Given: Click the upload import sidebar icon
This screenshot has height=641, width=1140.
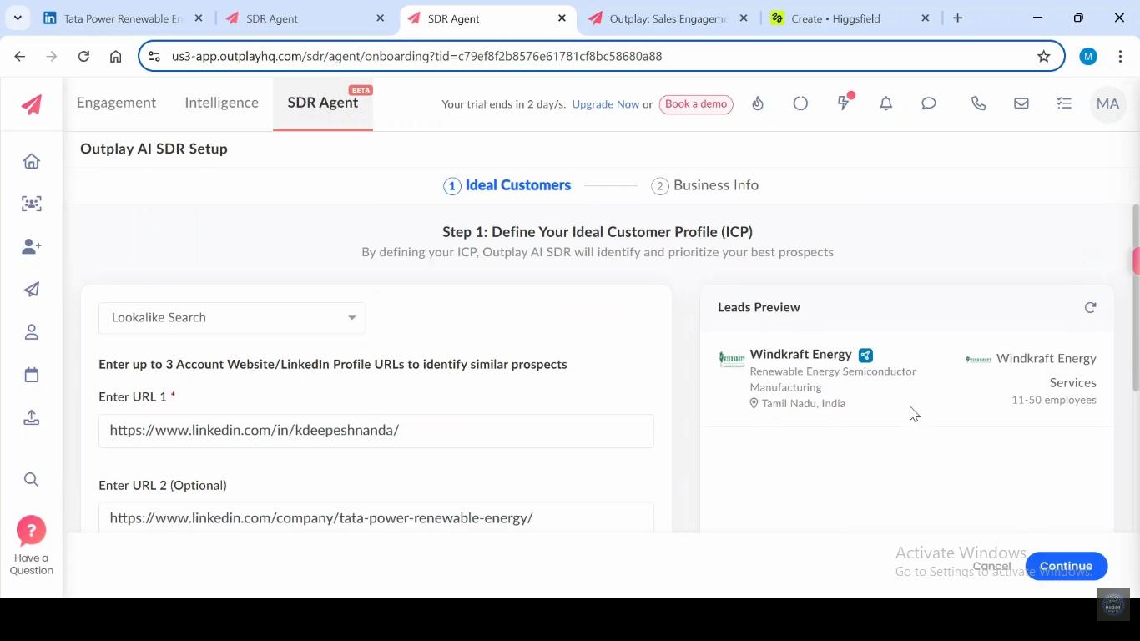Looking at the screenshot, I should click(32, 417).
